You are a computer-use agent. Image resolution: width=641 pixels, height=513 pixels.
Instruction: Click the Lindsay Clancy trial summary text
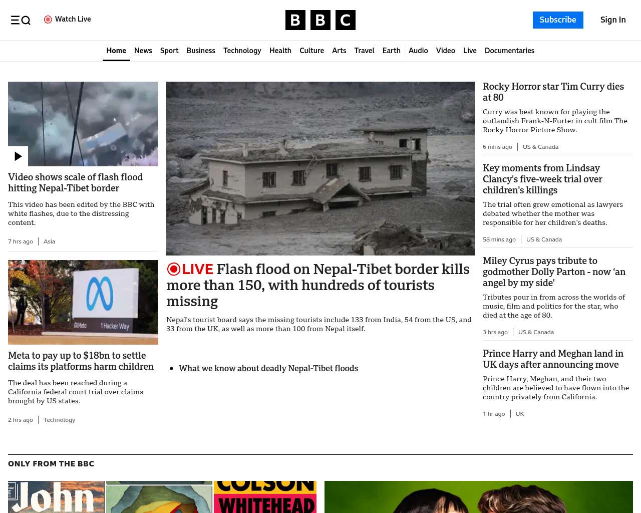(553, 213)
